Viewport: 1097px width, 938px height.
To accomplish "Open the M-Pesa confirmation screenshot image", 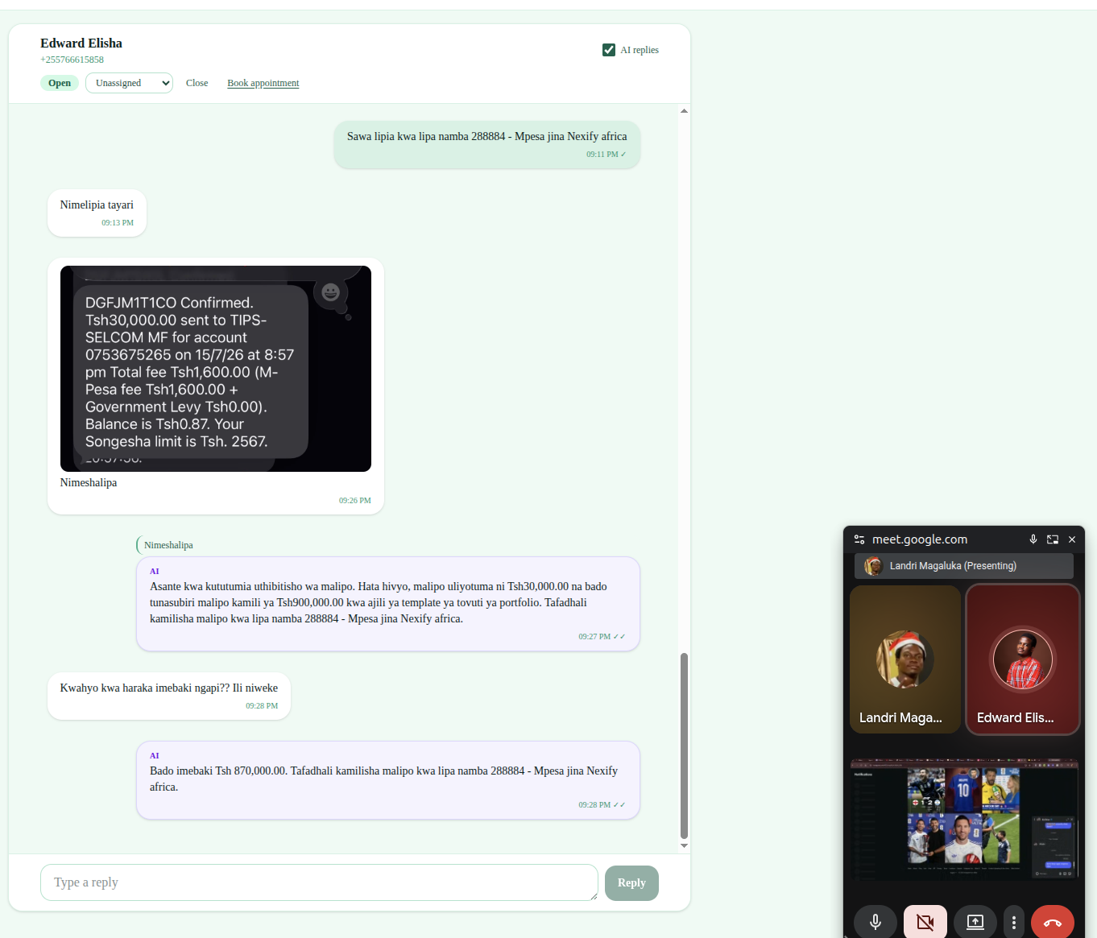I will 216,369.
